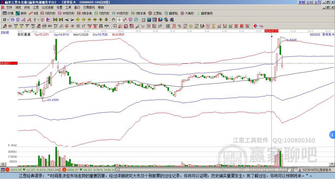Select the angle line drawing tool
This screenshot has width=335, height=179.
137,26
